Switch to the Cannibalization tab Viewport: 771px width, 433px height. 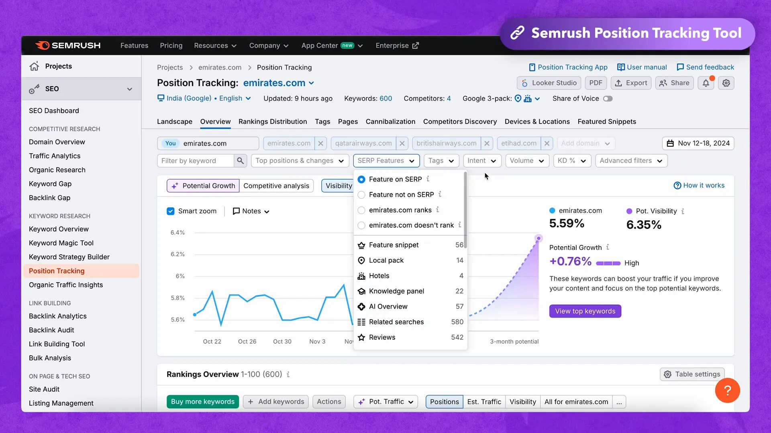click(390, 121)
